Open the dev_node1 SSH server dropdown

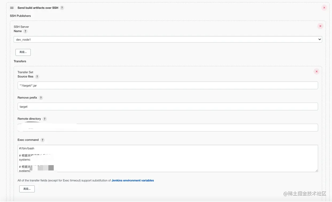click(x=168, y=40)
